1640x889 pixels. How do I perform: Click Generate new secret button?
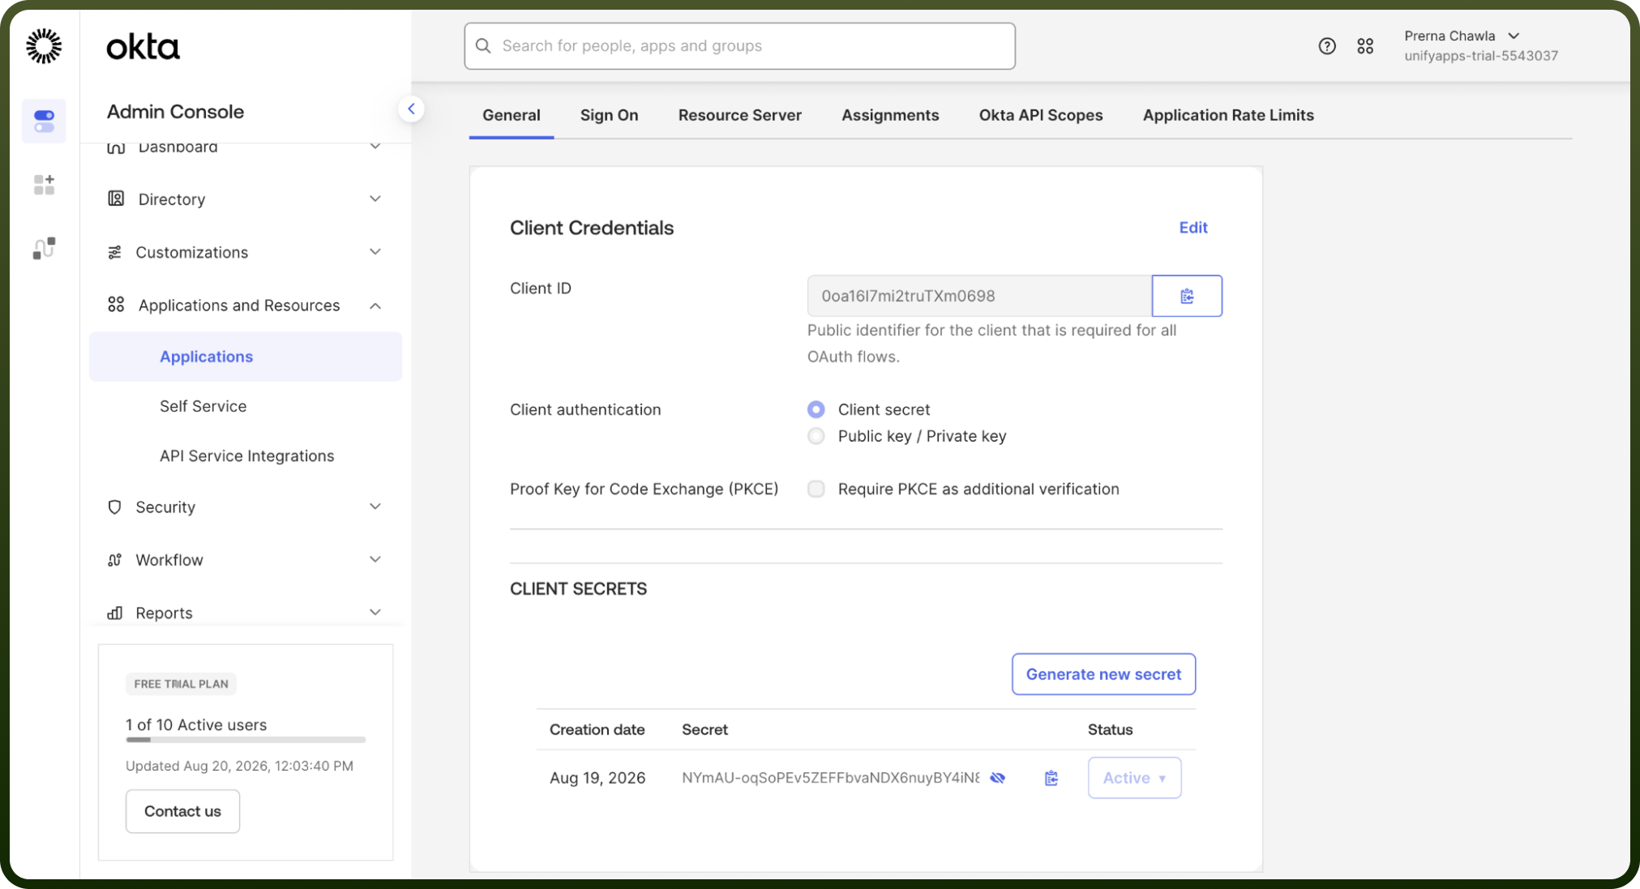pyautogui.click(x=1103, y=674)
